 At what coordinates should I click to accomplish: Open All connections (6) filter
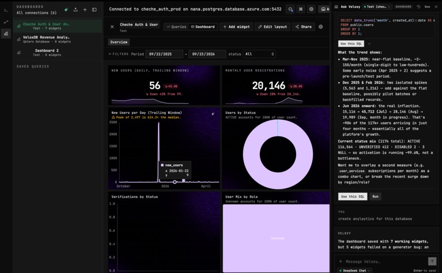click(x=36, y=13)
